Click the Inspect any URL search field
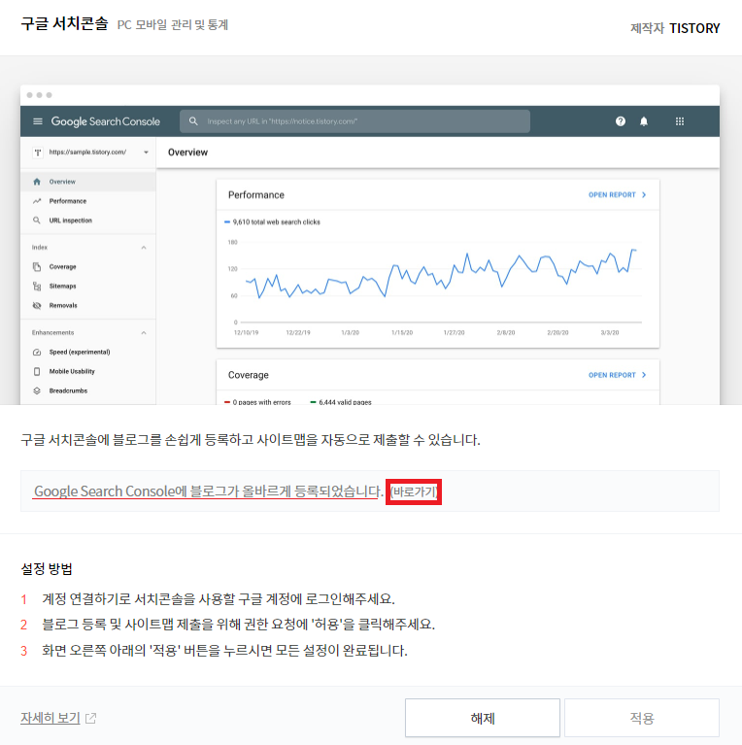 click(354, 121)
